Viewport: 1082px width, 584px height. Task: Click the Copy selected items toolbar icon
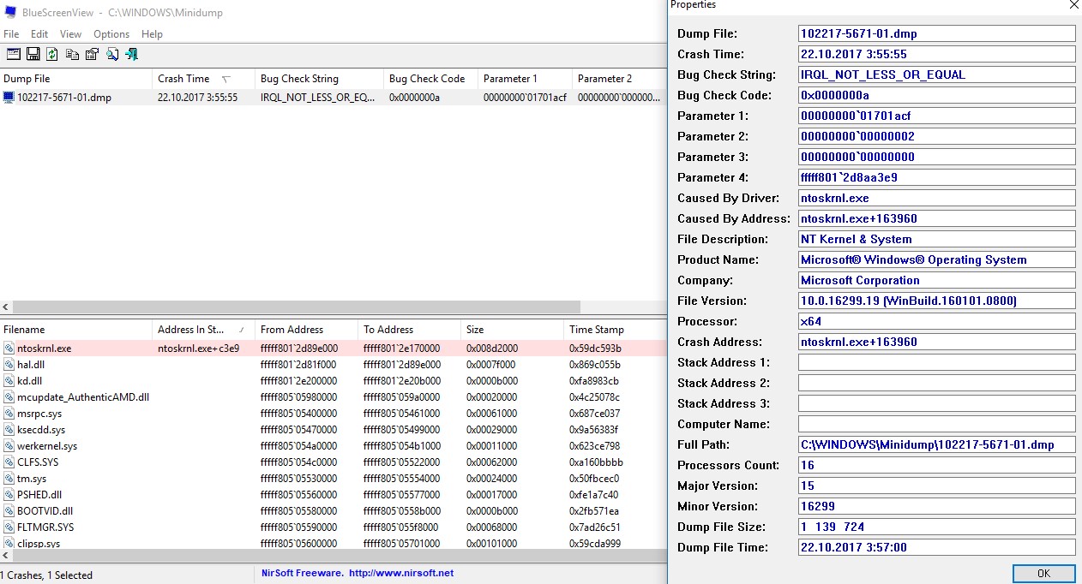click(72, 54)
